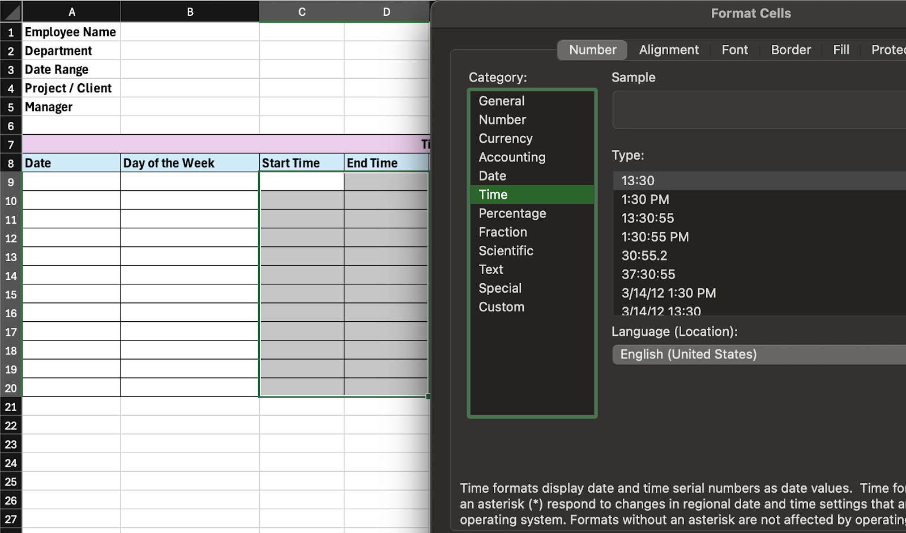Viewport: 906px width, 533px height.
Task: Select cell A1 containing Employee Name
Action: click(x=70, y=32)
